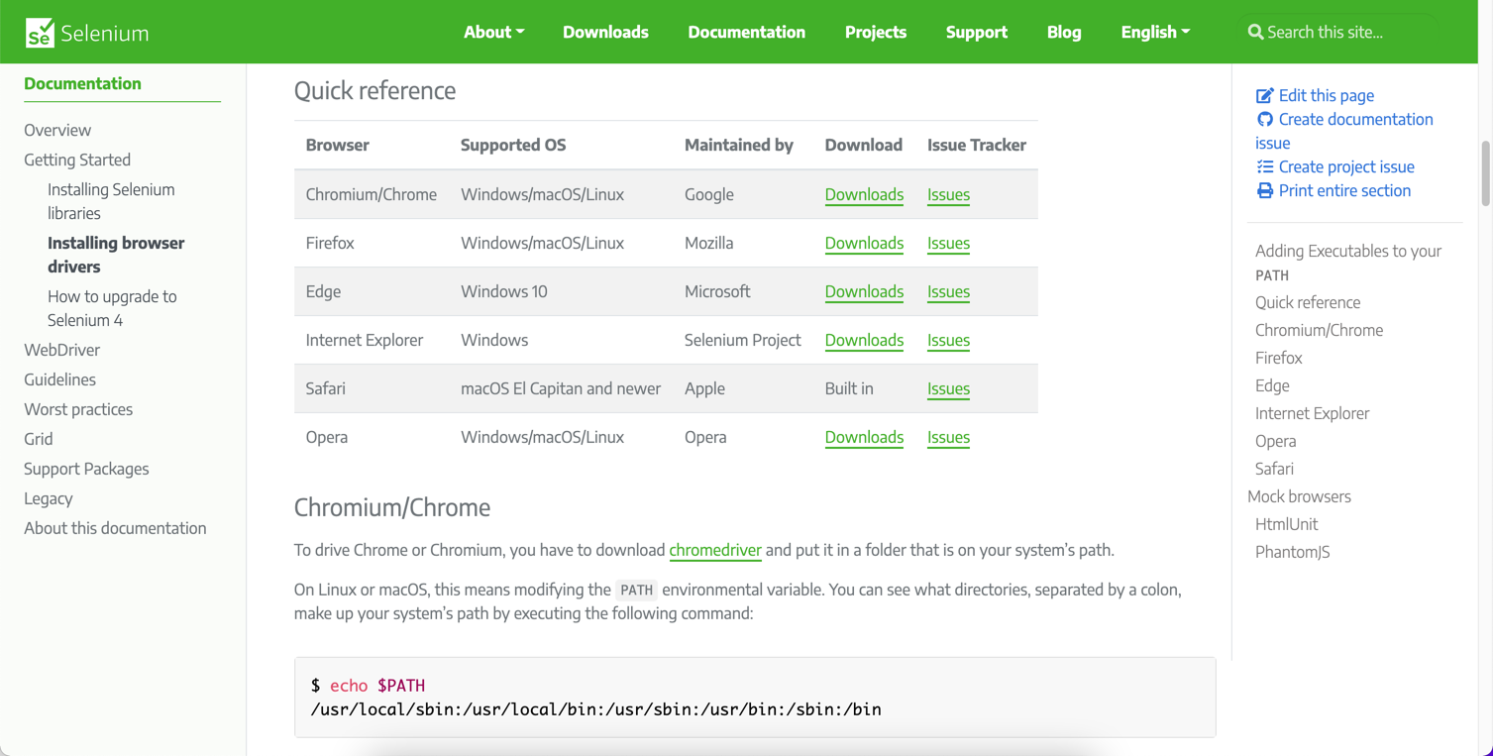
Task: Jump to Safari in page contents
Action: click(x=1274, y=469)
